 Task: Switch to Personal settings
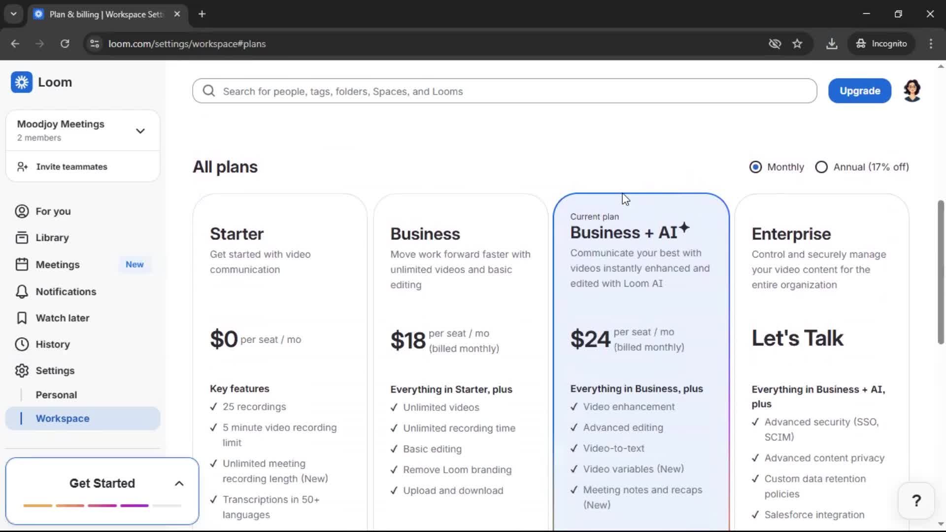[56, 395]
